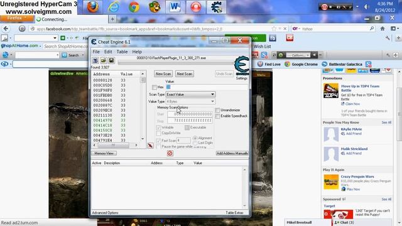Click the address list vertical scrollbar thumb
Image resolution: width=402 pixels, height=226 pixels.
click(x=143, y=80)
